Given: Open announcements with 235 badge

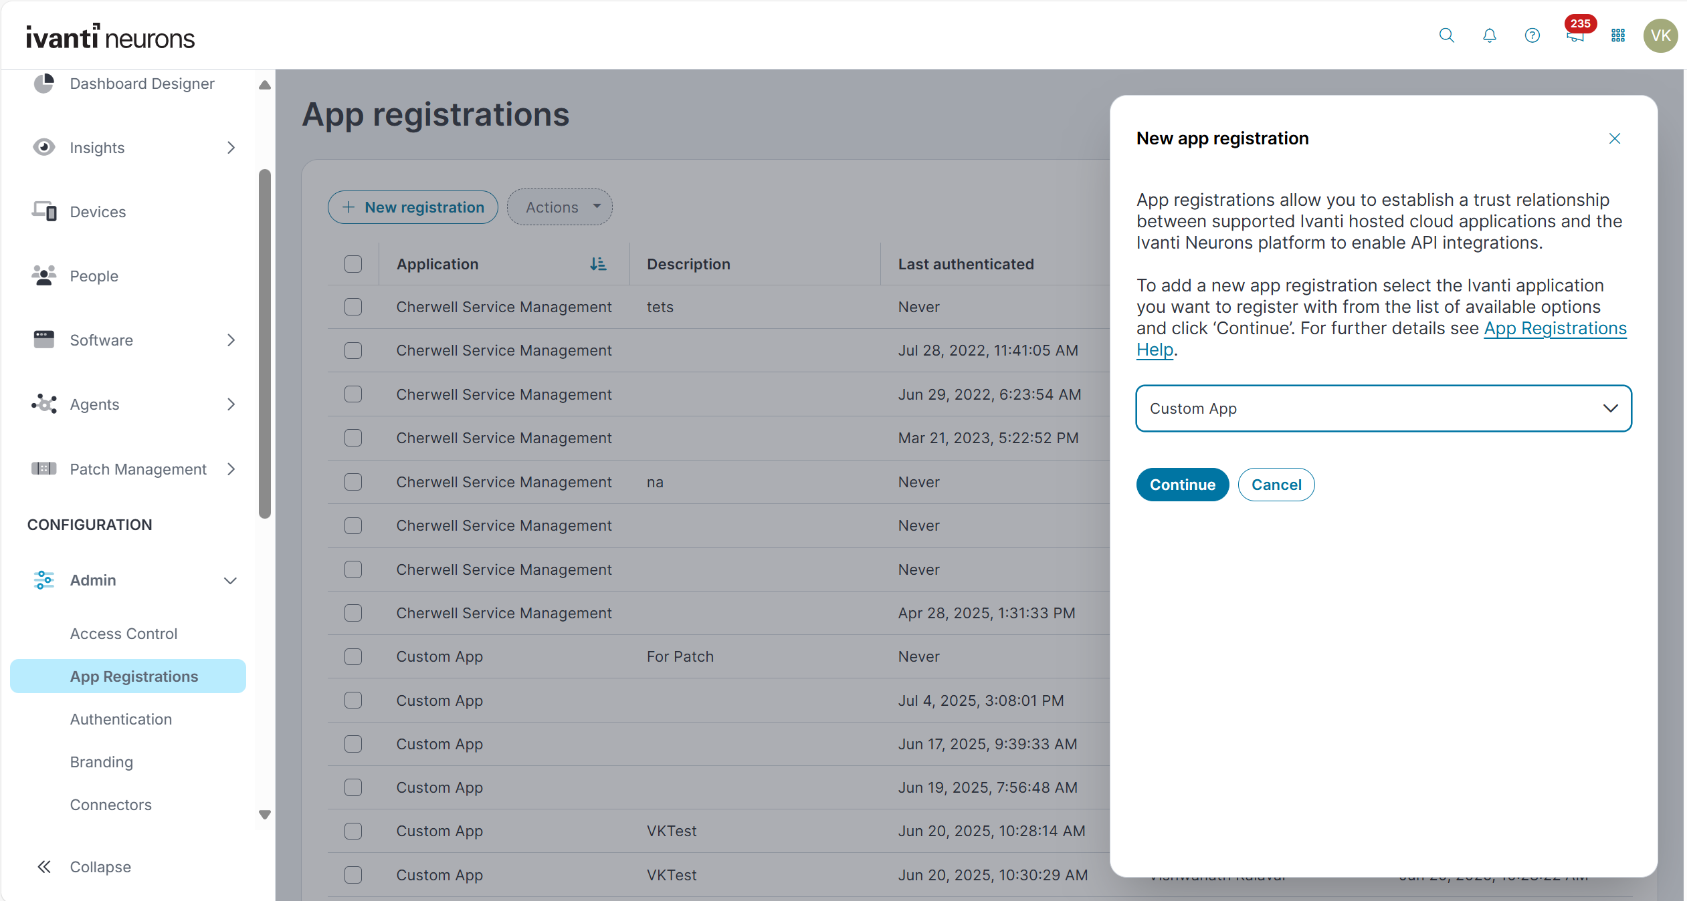Looking at the screenshot, I should pyautogui.click(x=1576, y=33).
